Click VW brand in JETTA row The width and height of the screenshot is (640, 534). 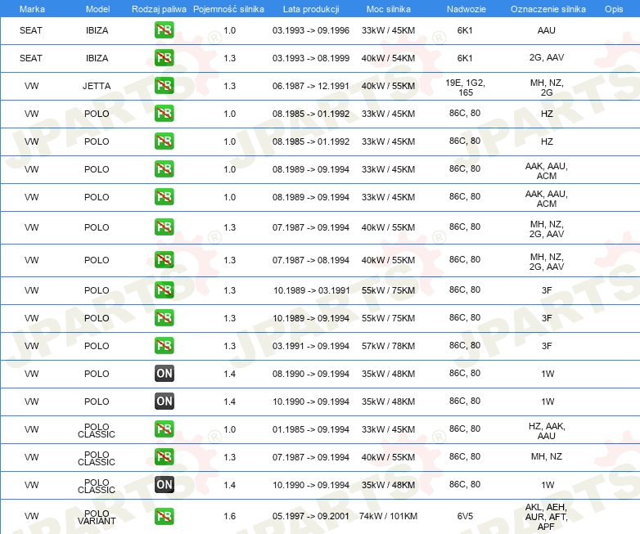coord(31,86)
